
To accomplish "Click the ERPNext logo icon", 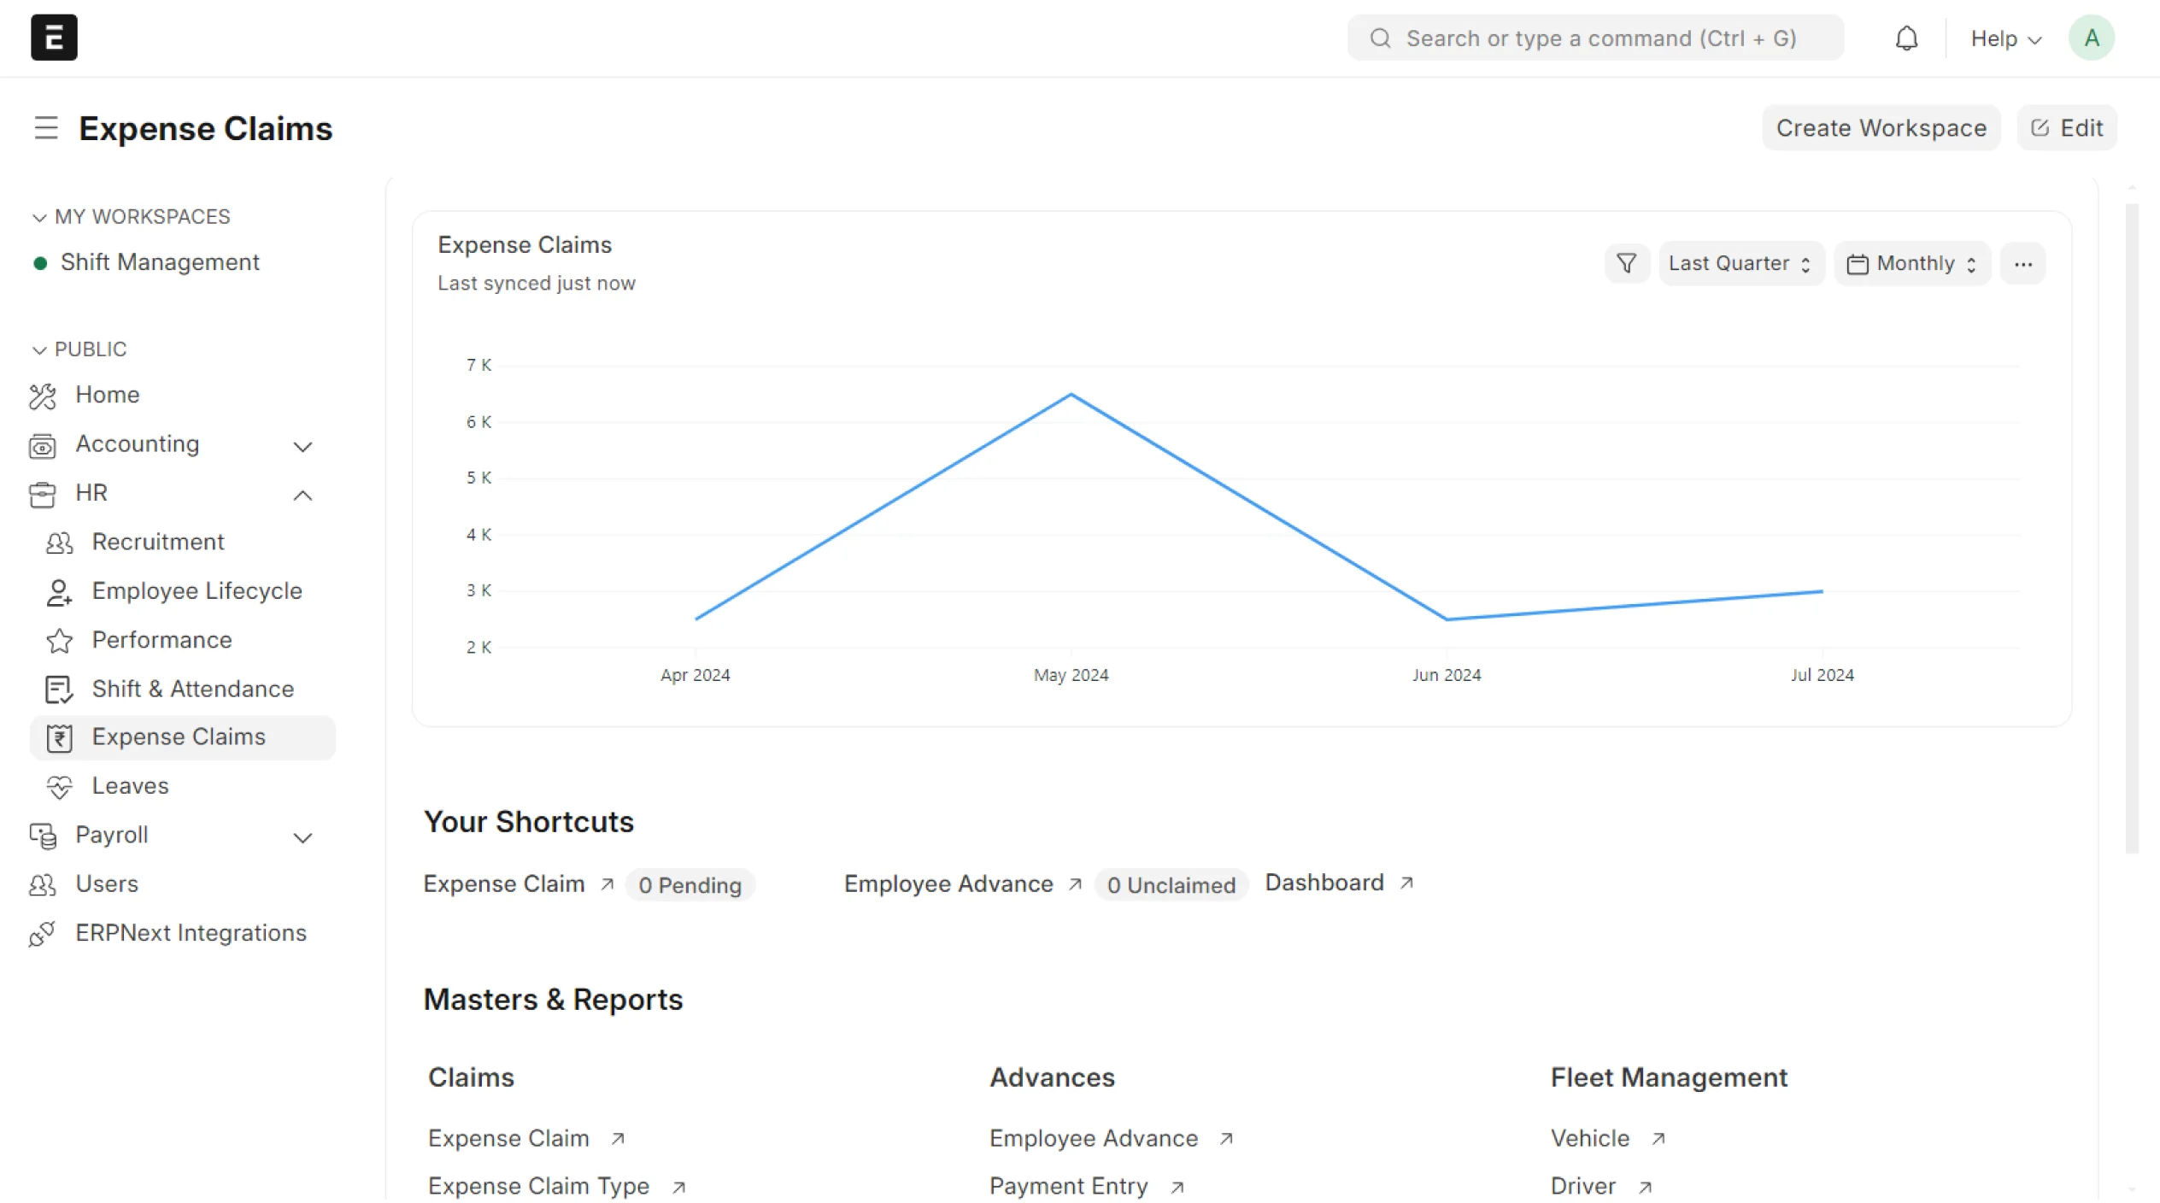I will (x=53, y=37).
